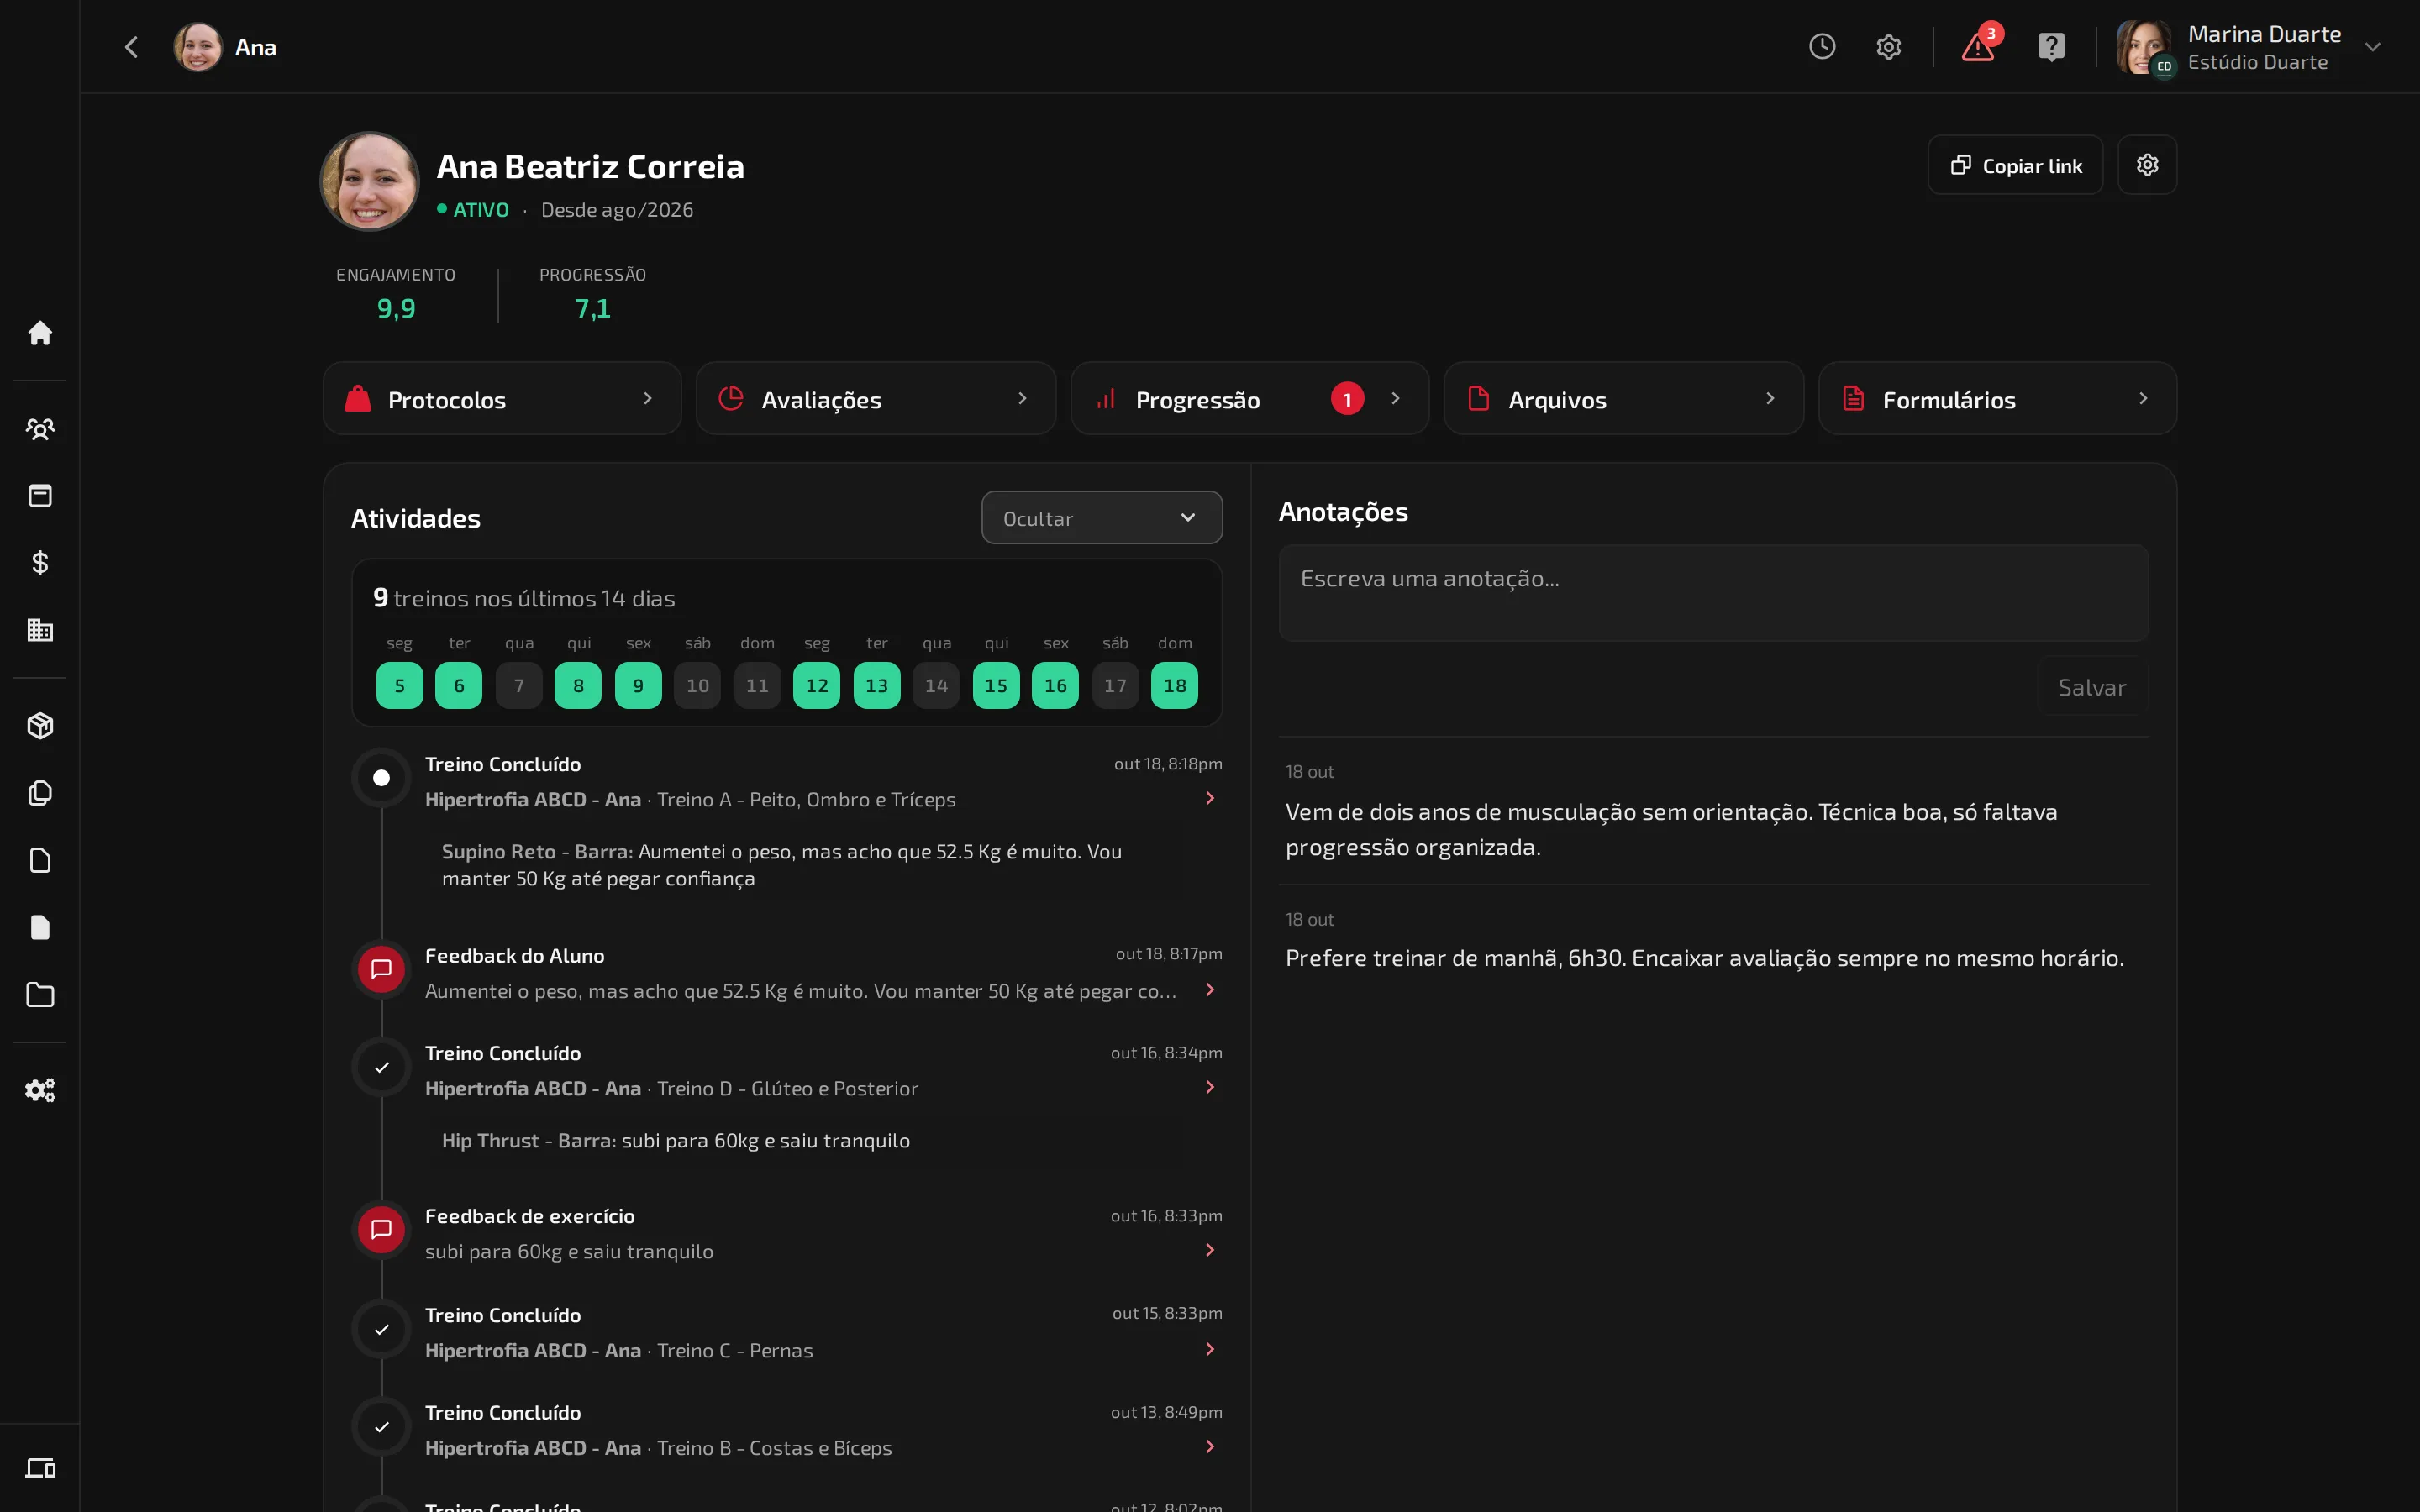Open the copy documents sidebar icon
Image resolution: width=2420 pixels, height=1512 pixels.
[x=40, y=793]
